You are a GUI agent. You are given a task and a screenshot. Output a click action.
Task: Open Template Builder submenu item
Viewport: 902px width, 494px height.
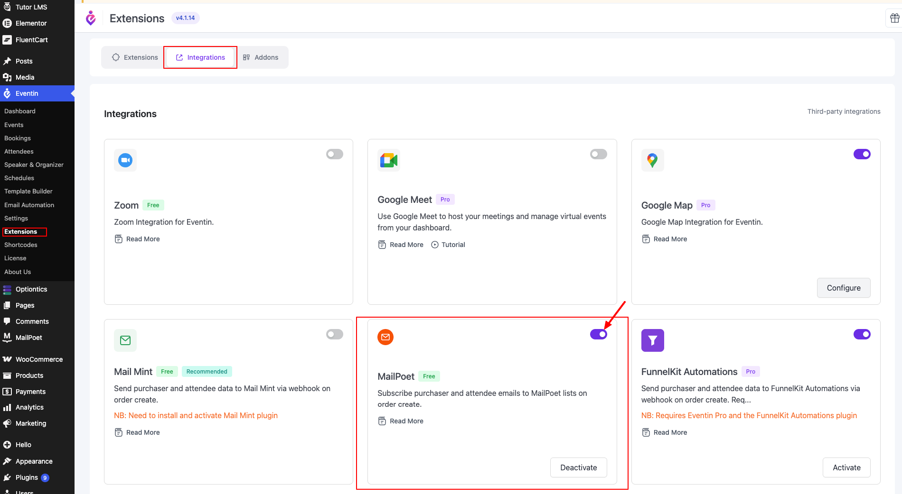[28, 191]
